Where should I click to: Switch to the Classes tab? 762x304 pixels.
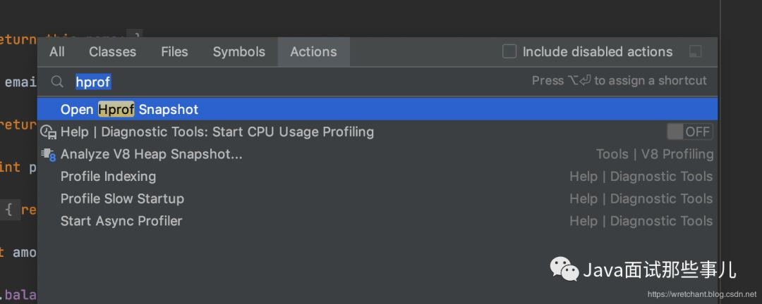pyautogui.click(x=113, y=52)
